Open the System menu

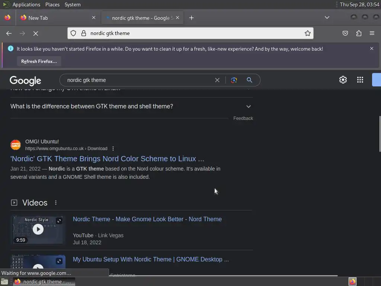pos(73,4)
